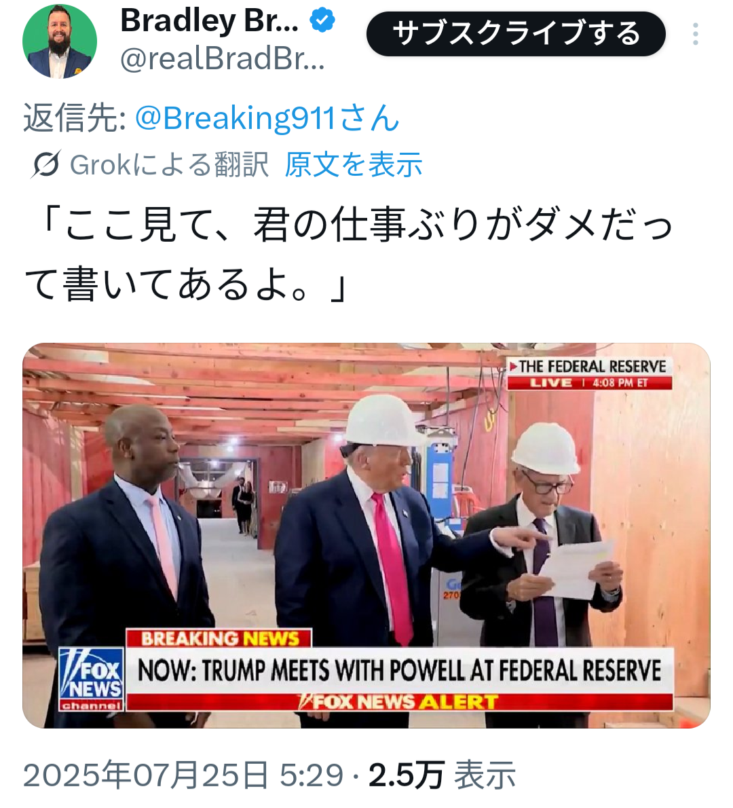The image size is (733, 808).
Task: Click the @realBradBr... handle
Action: pos(223,59)
